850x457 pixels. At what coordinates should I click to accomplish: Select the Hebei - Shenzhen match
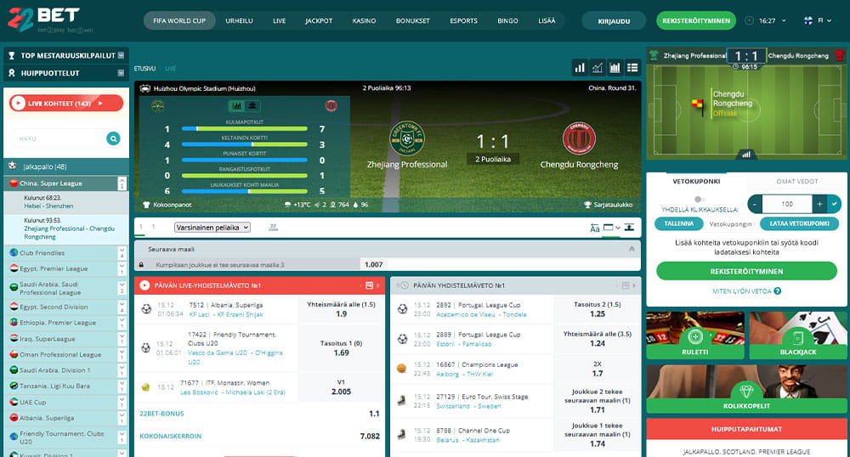pos(66,202)
